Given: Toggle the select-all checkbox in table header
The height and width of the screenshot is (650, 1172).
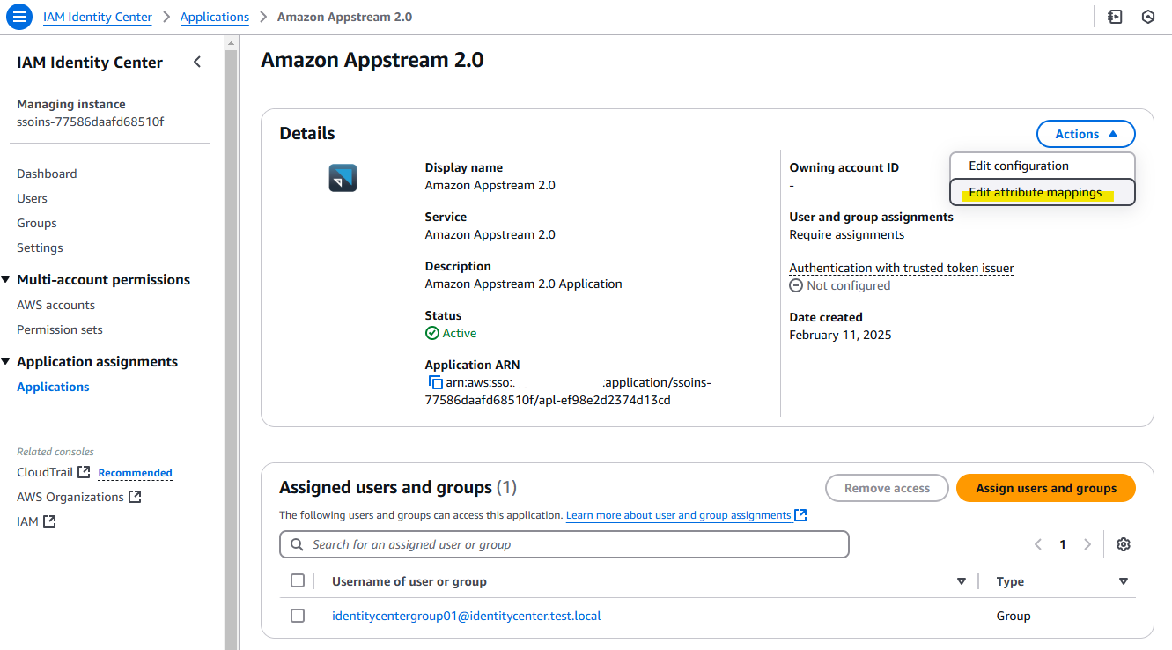Looking at the screenshot, I should pos(298,580).
